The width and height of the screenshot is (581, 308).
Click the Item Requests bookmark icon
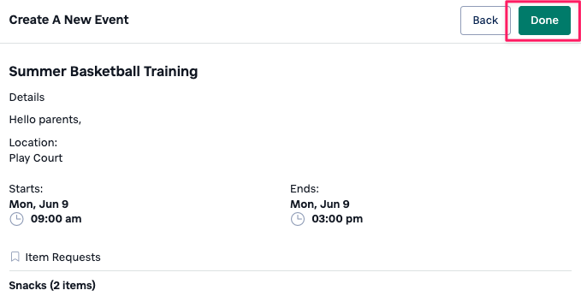(x=15, y=257)
